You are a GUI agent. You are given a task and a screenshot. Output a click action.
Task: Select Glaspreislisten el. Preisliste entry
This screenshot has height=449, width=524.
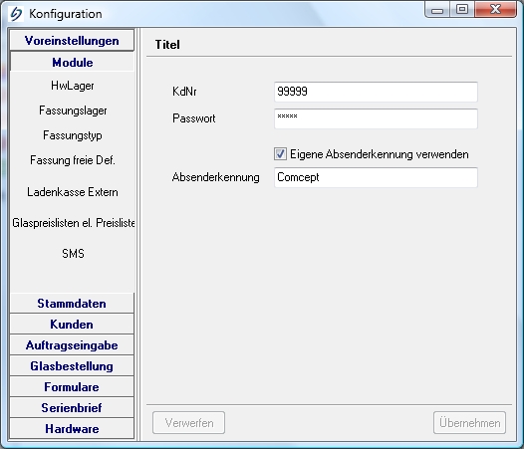73,223
